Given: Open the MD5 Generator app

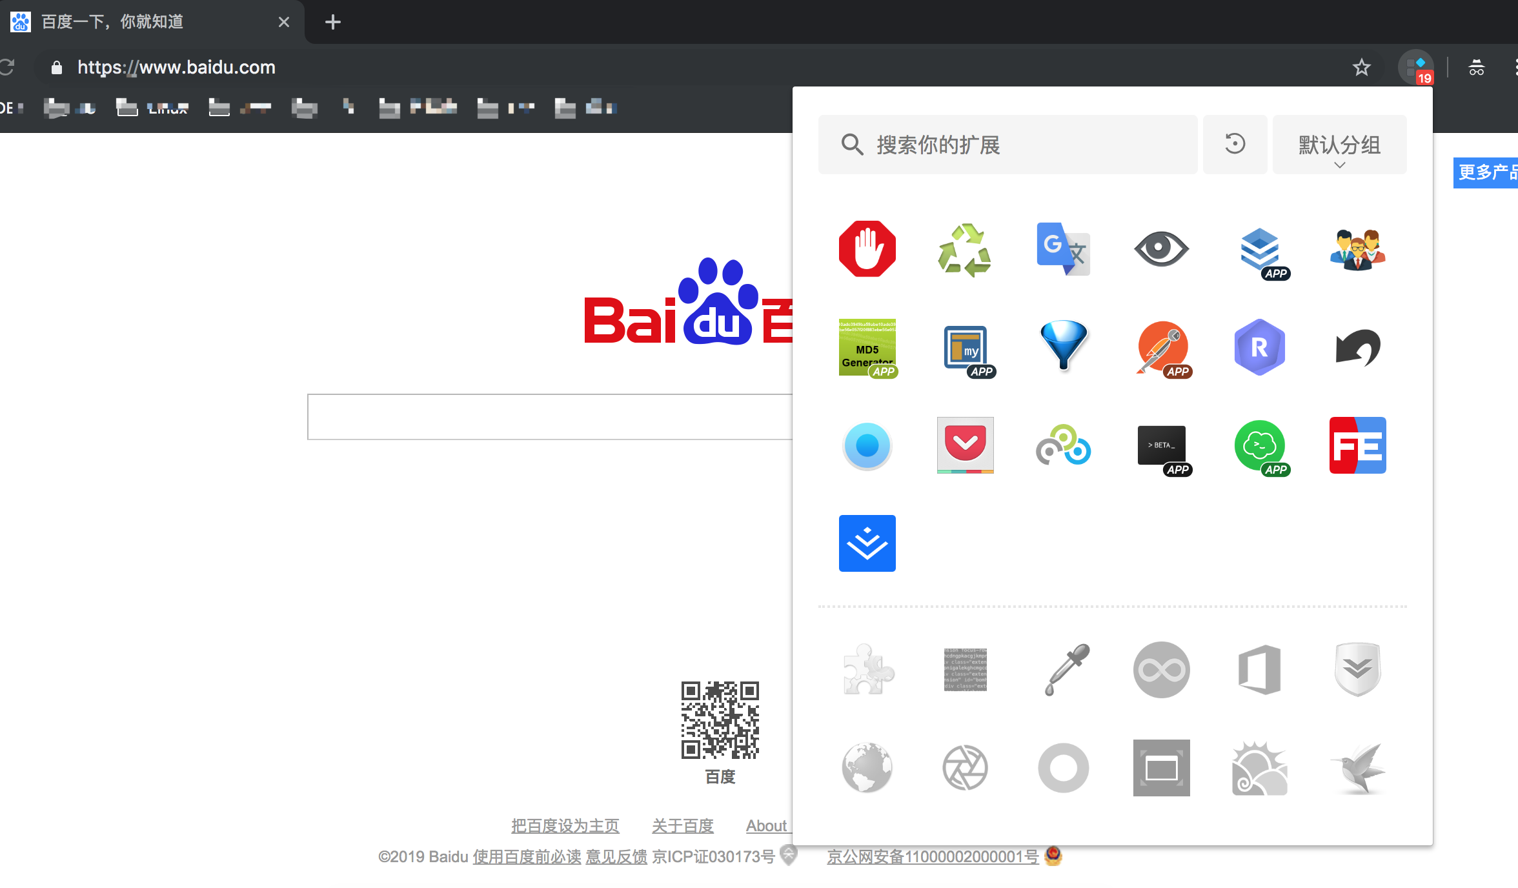Looking at the screenshot, I should click(868, 348).
